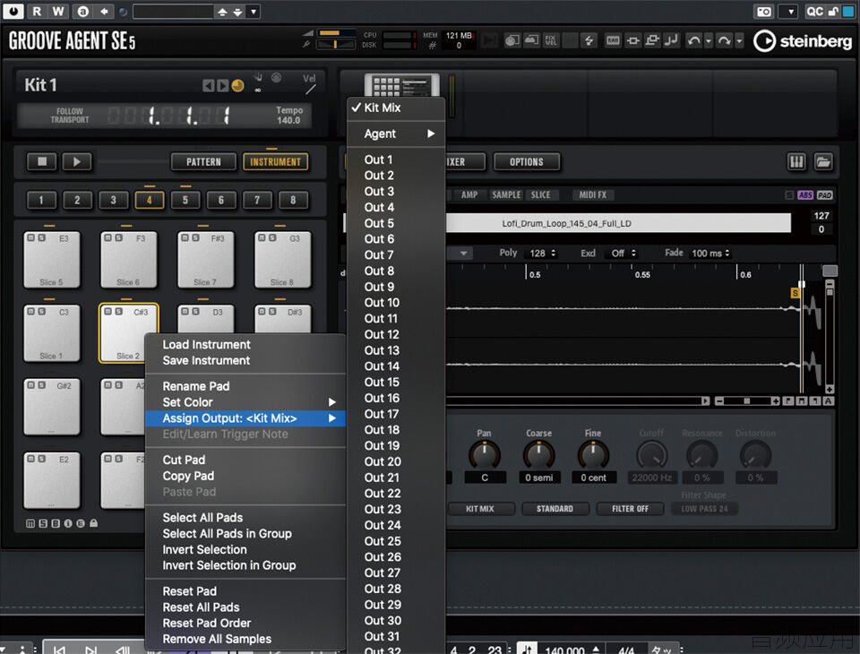Toggle Follow Transport
The width and height of the screenshot is (860, 654).
pyautogui.click(x=70, y=116)
